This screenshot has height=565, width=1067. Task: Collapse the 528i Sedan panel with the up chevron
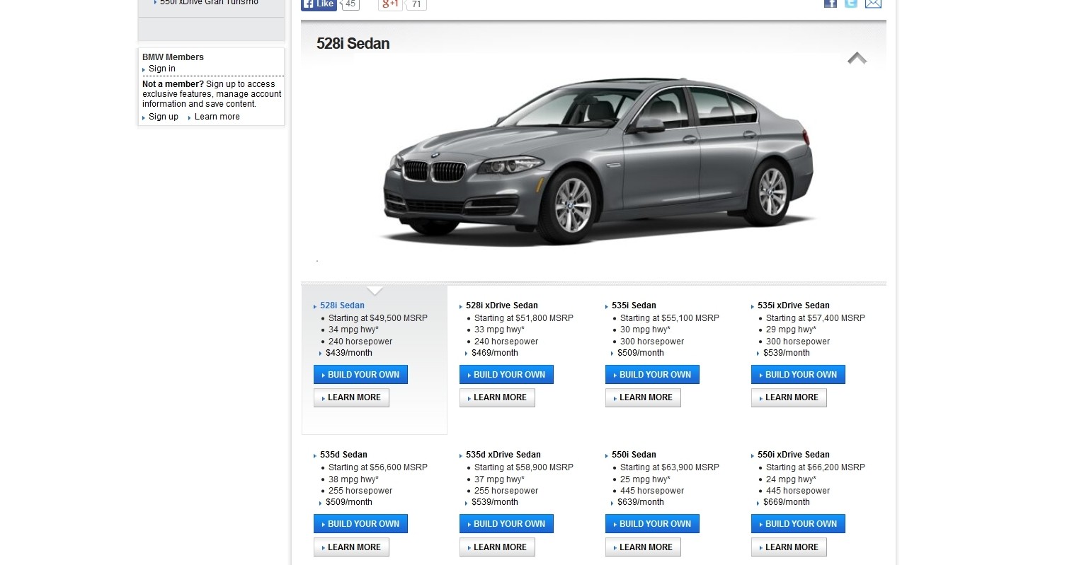[857, 58]
